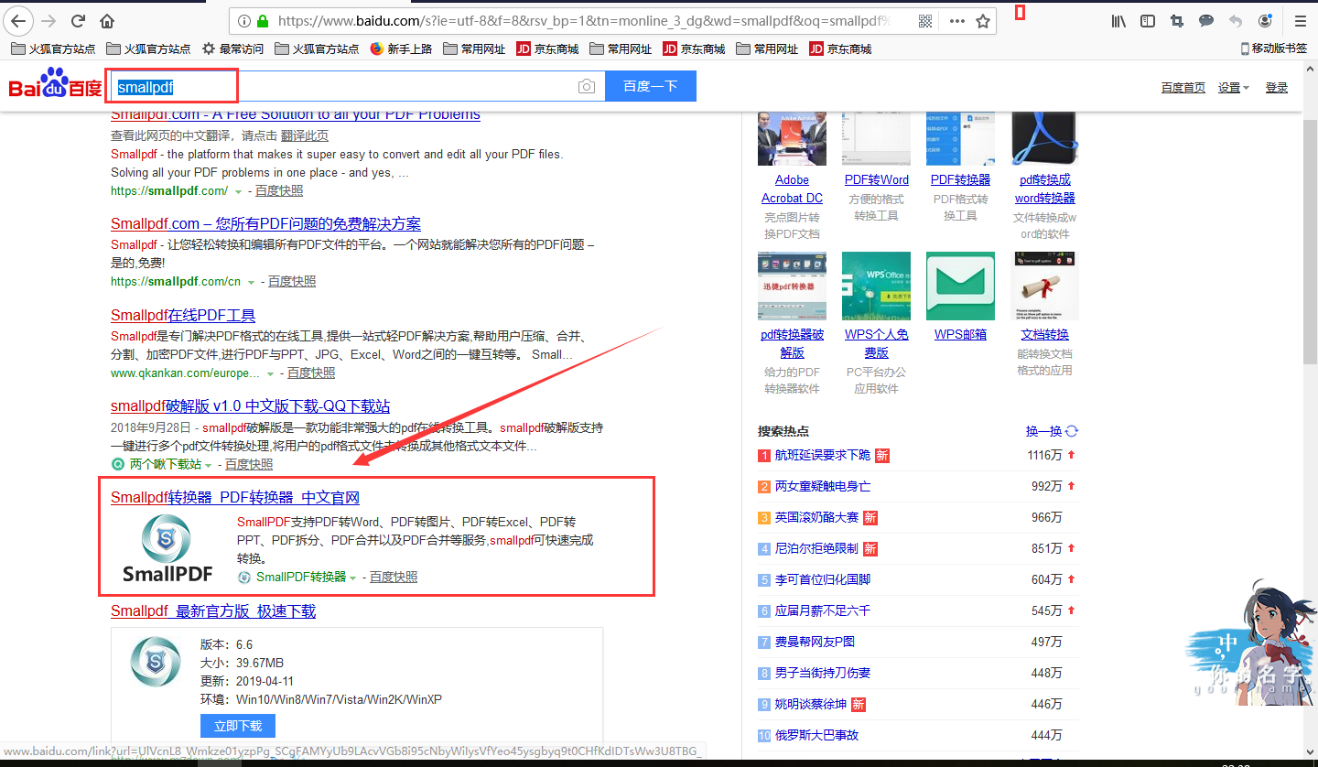
Task: Click the green secure-connection padlock
Action: (x=264, y=20)
